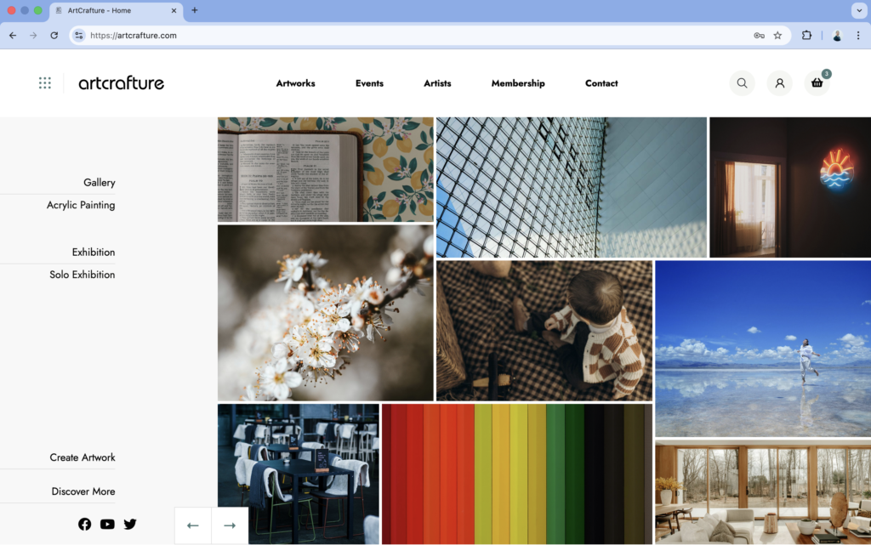Reload the page using the refresh icon
Viewport: 871px width, 545px height.
point(54,36)
